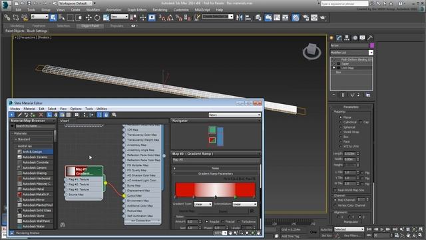This screenshot has width=426, height=240.
Task: Select the Planar mapping radio button
Action: click(340, 117)
